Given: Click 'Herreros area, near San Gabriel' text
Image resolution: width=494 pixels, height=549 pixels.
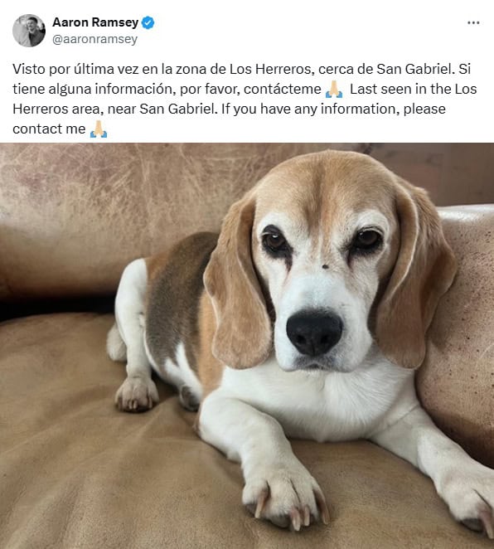Looking at the screenshot, I should (115, 109).
